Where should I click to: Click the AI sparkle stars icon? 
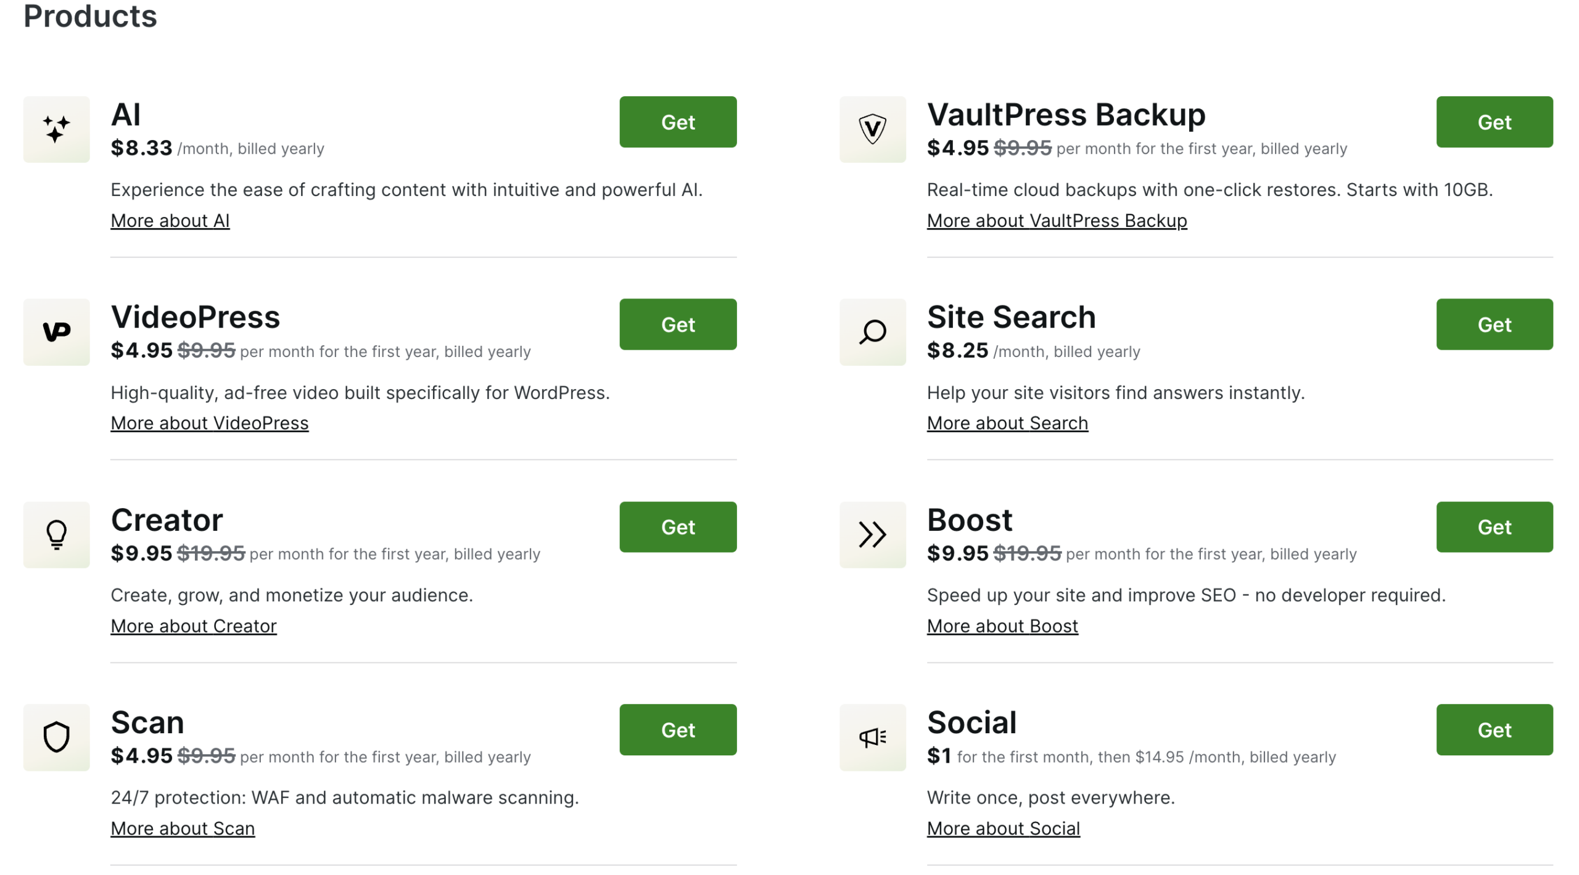(x=56, y=129)
